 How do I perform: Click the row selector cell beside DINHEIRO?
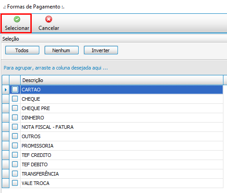tap(6, 118)
